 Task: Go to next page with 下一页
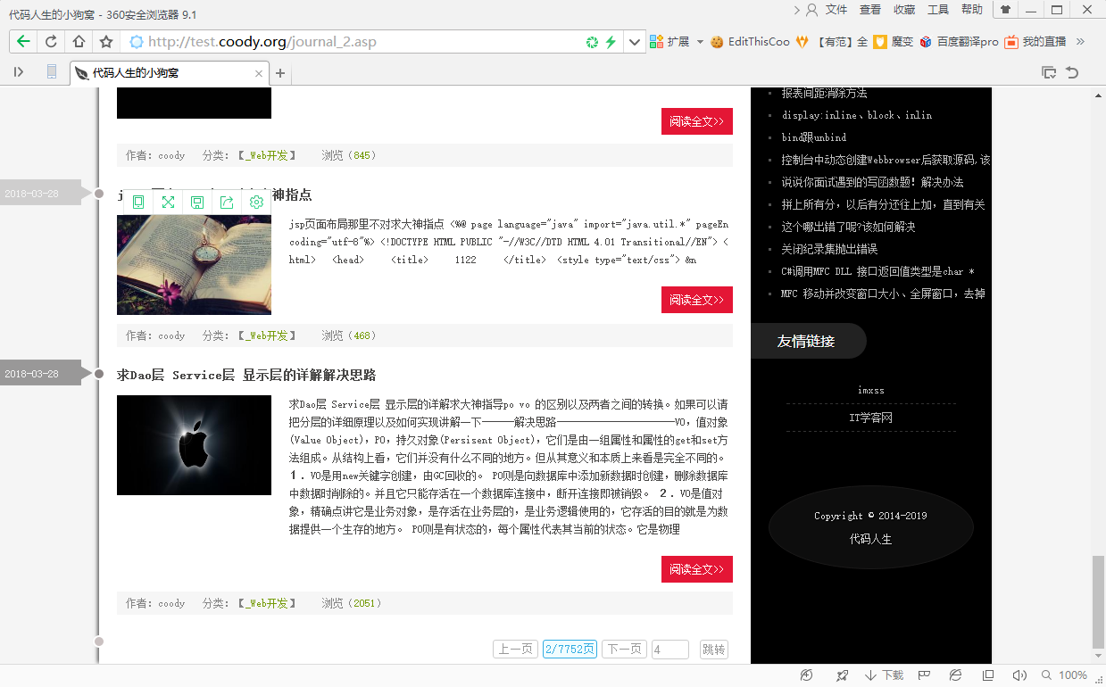pyautogui.click(x=624, y=650)
